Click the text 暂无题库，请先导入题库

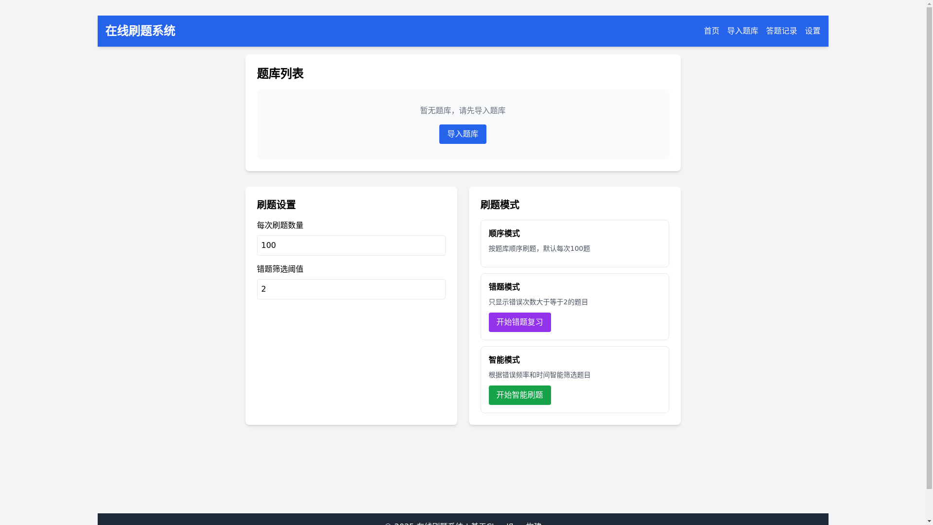tap(463, 111)
